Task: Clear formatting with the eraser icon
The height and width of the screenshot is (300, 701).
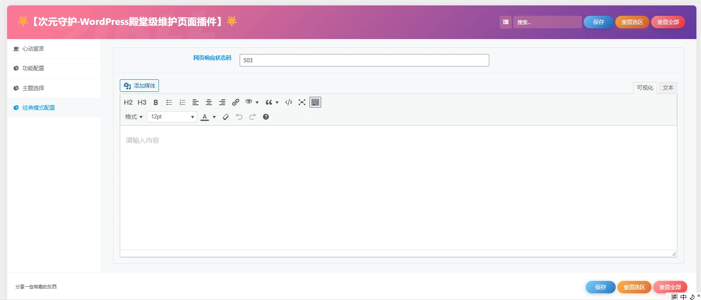Action: click(226, 117)
